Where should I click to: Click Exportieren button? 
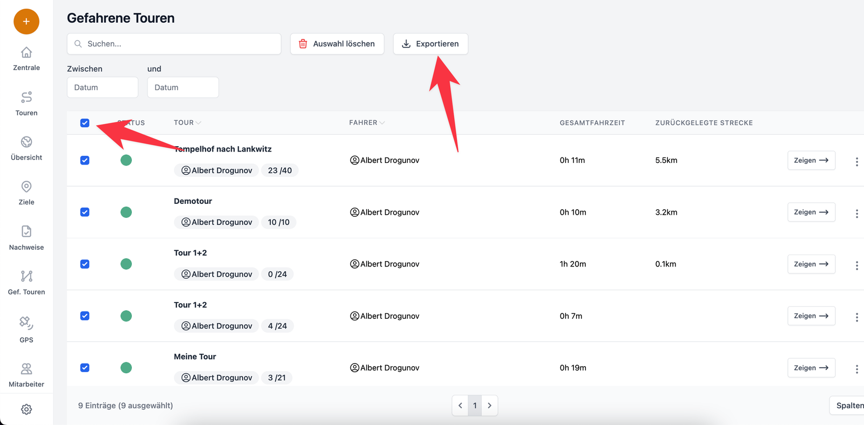(430, 44)
